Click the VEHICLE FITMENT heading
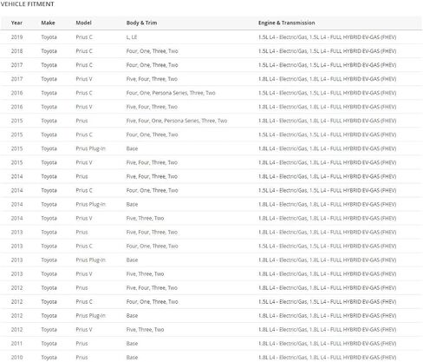The image size is (423, 362). [27, 4]
